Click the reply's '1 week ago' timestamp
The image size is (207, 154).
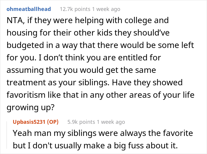click(111, 122)
